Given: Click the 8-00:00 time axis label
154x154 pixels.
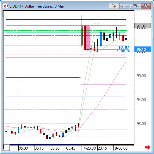Looking at the screenshot, I should (x=121, y=148).
